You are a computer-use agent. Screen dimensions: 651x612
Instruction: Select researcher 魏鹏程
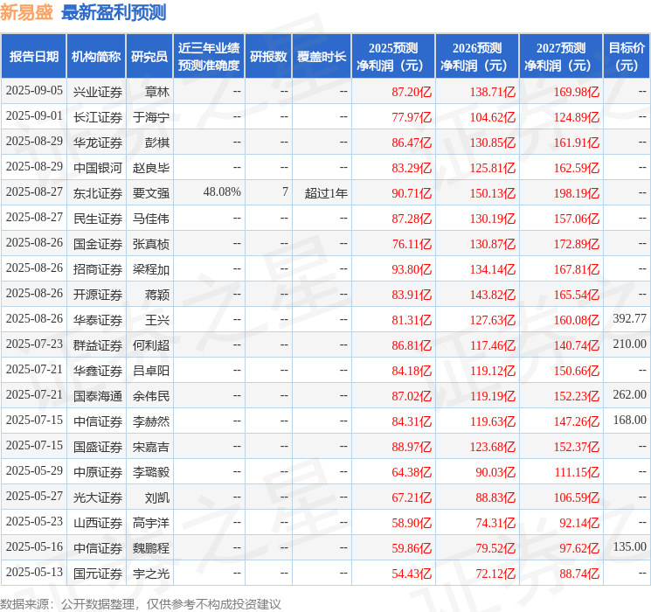pos(151,548)
